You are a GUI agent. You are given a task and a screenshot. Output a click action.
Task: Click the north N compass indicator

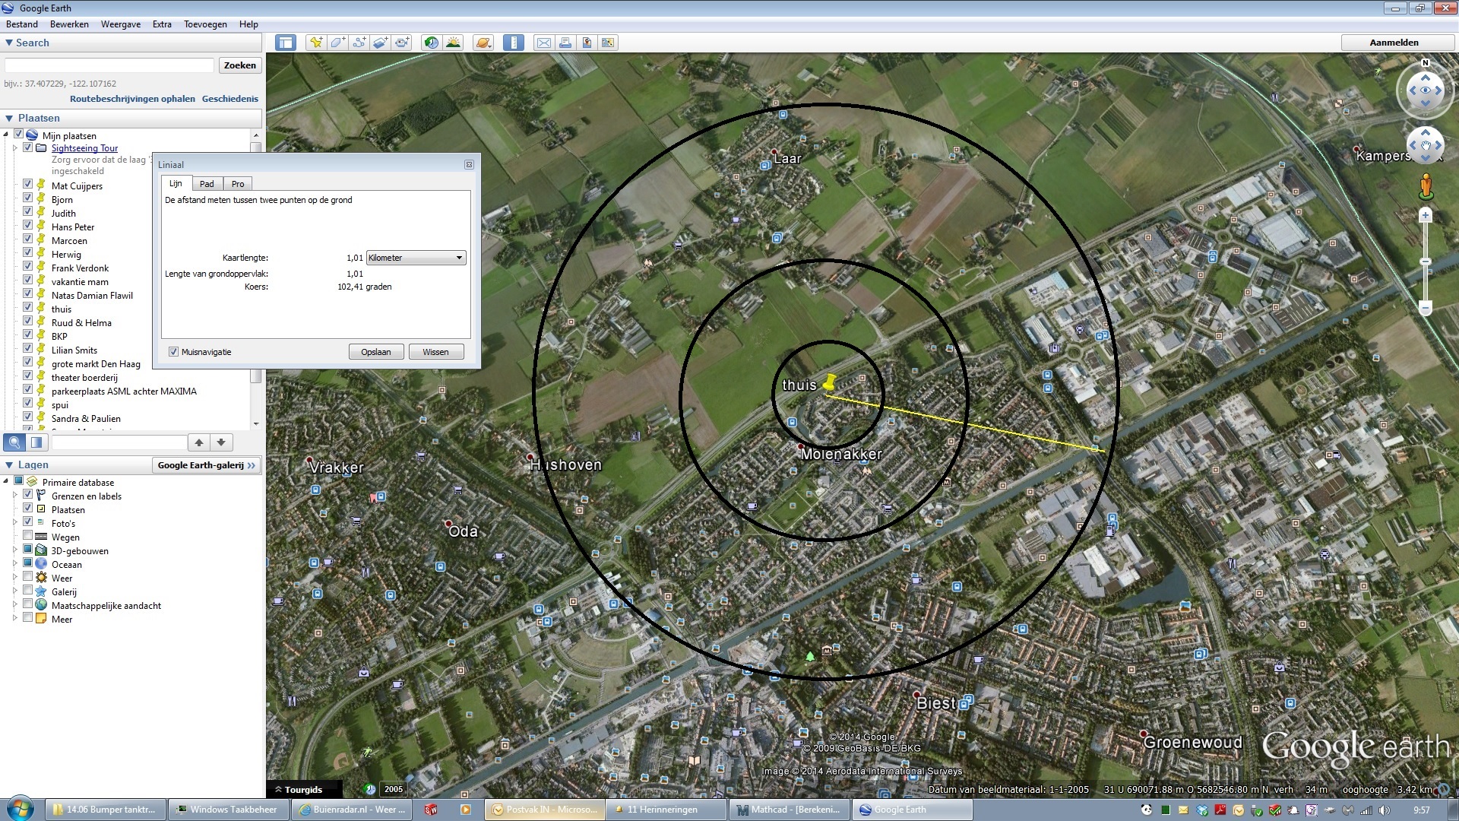click(1426, 63)
